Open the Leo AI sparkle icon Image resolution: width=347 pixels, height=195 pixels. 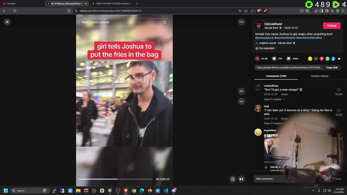(332, 11)
